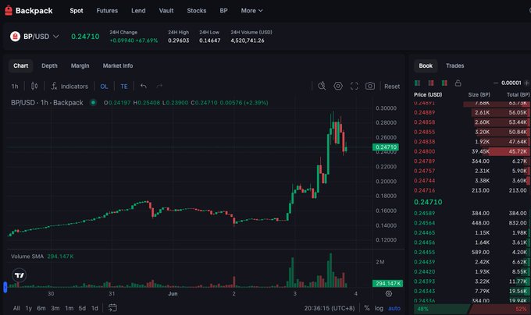Viewport: 531px width, 315px height.
Task: Decrease order book price grouping
Action: tap(495, 83)
